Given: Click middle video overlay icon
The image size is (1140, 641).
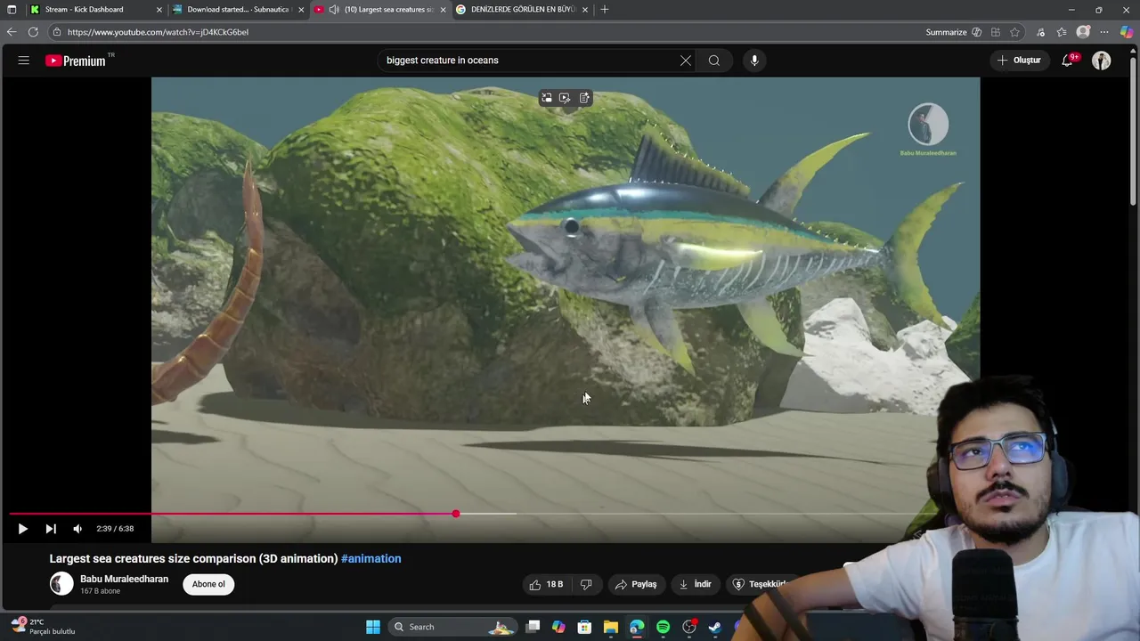Looking at the screenshot, I should coord(565,98).
